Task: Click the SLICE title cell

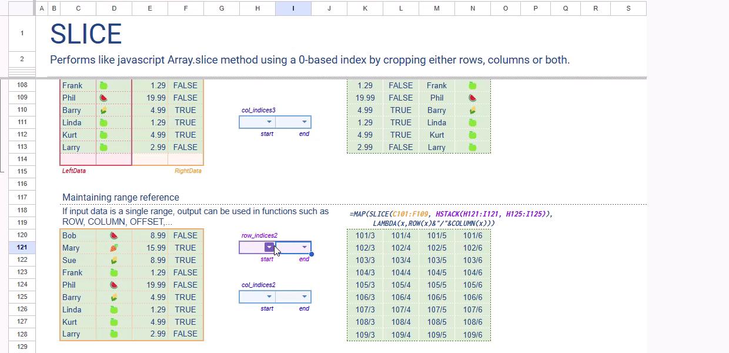Action: click(86, 34)
